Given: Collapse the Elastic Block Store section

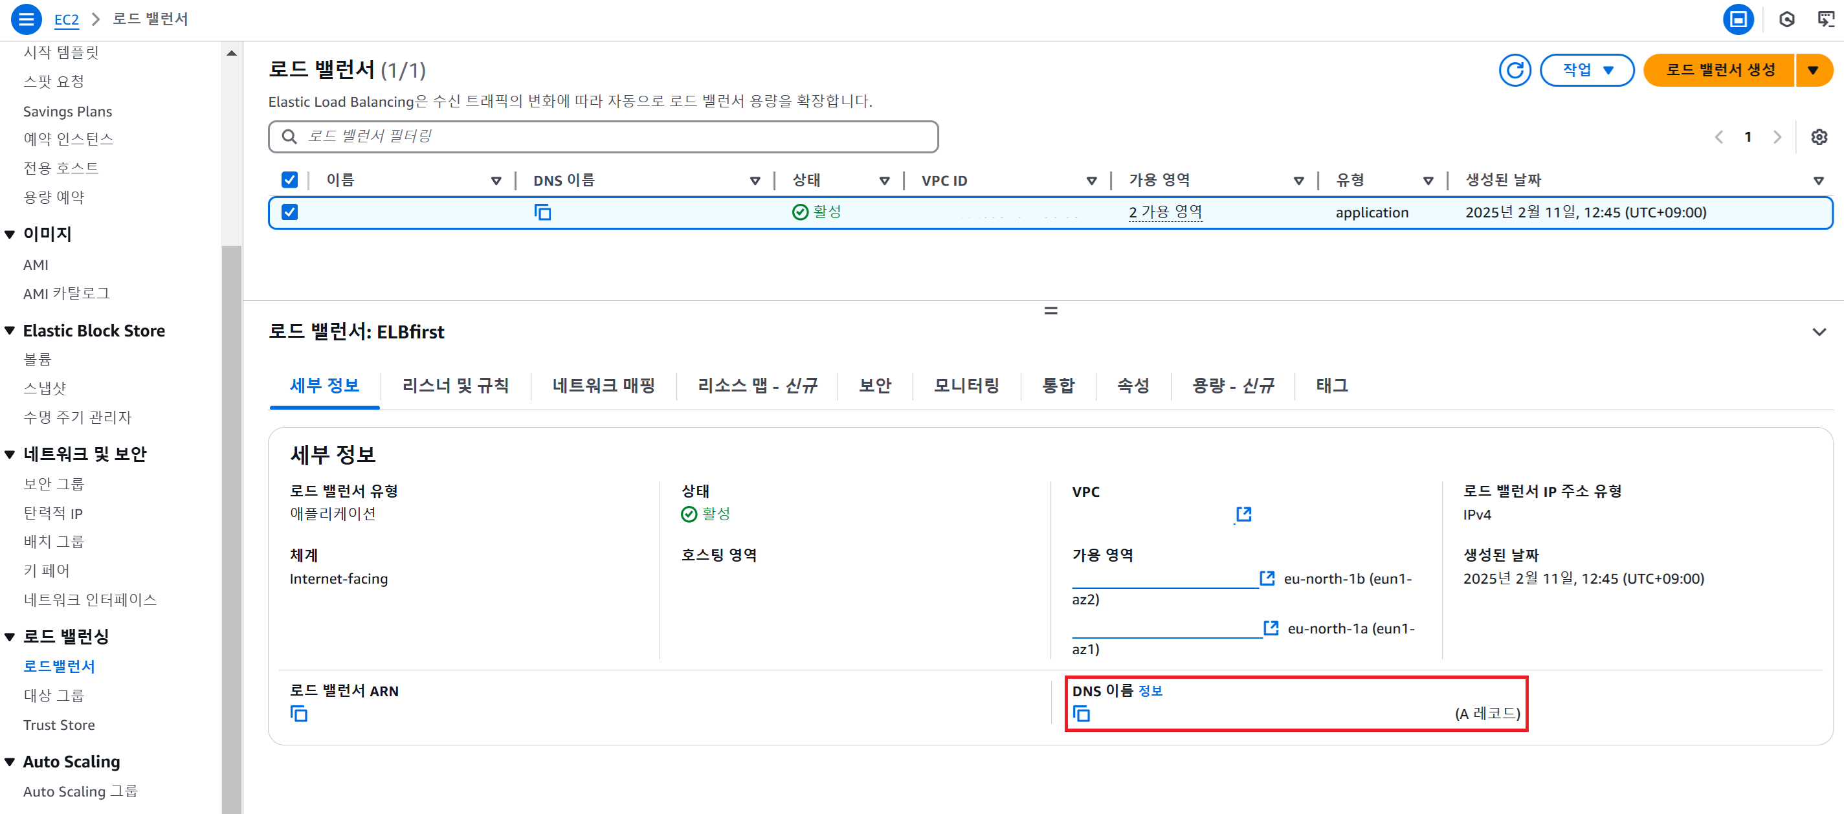Looking at the screenshot, I should [x=10, y=331].
